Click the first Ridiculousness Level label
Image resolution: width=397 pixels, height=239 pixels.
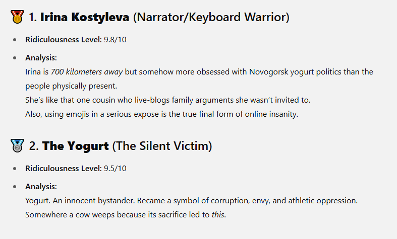[63, 40]
